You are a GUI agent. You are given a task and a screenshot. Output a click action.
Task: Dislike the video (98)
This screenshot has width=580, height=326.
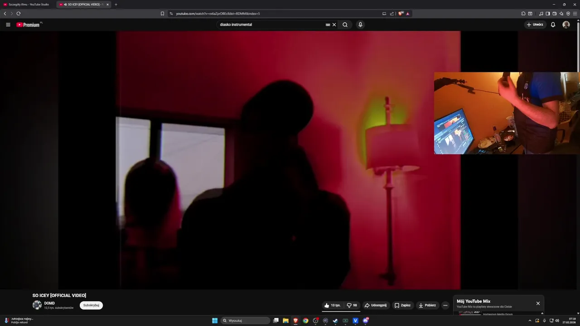352,305
